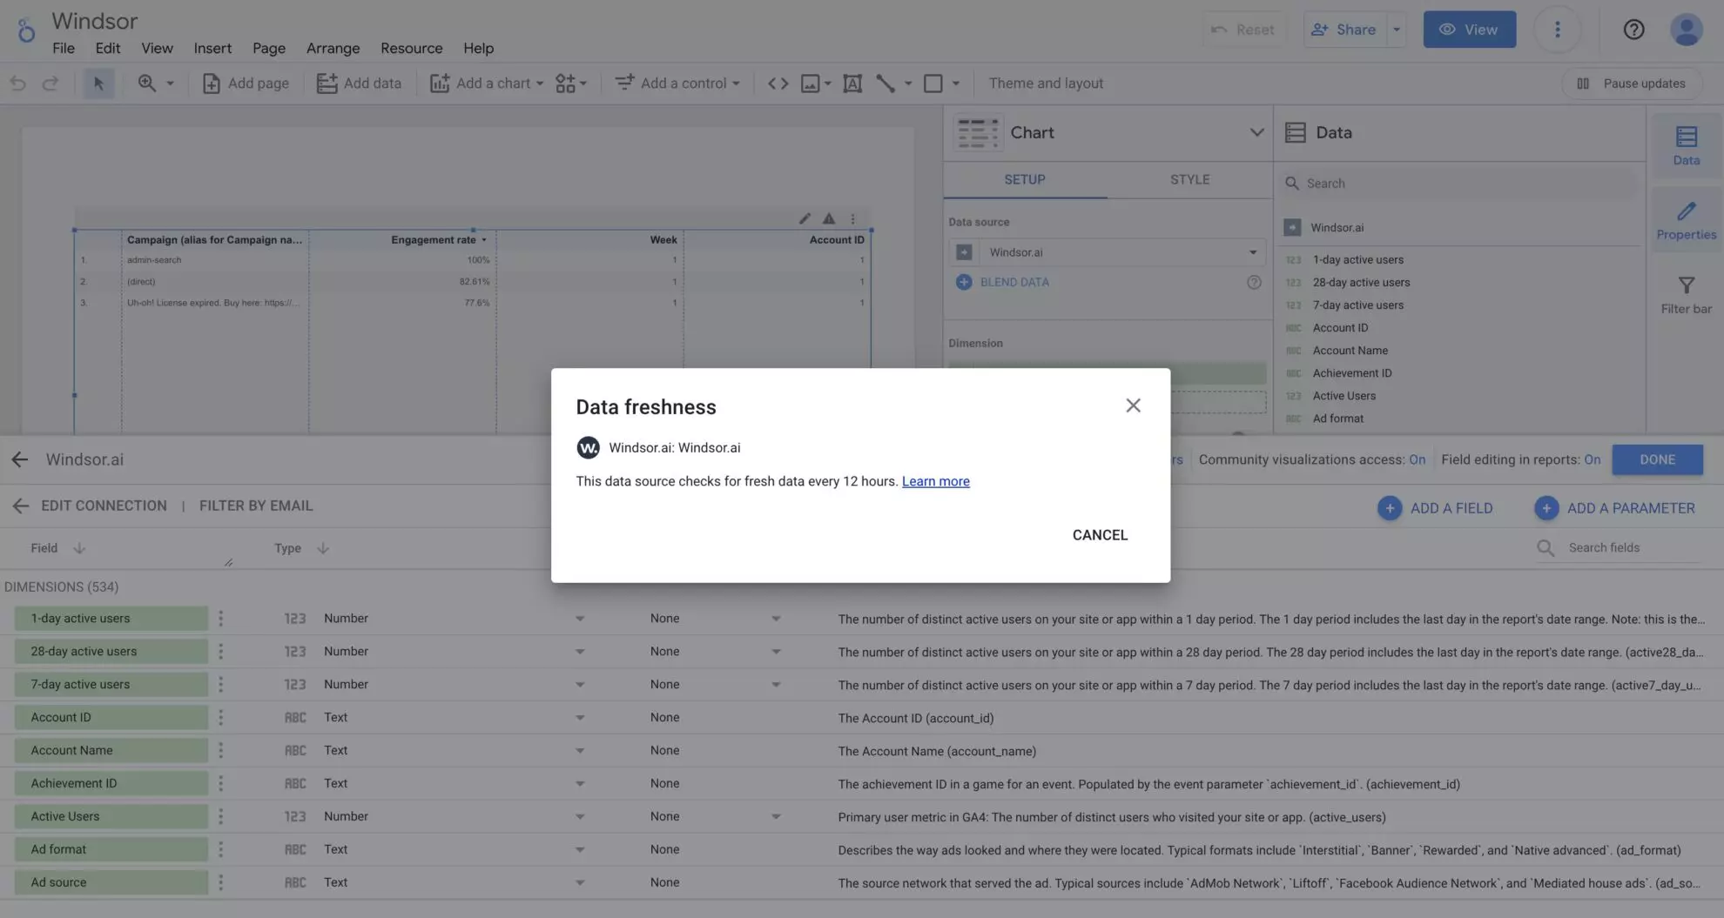Image resolution: width=1724 pixels, height=918 pixels.
Task: Open the Windsor.ai data source dropdown
Action: click(1108, 252)
